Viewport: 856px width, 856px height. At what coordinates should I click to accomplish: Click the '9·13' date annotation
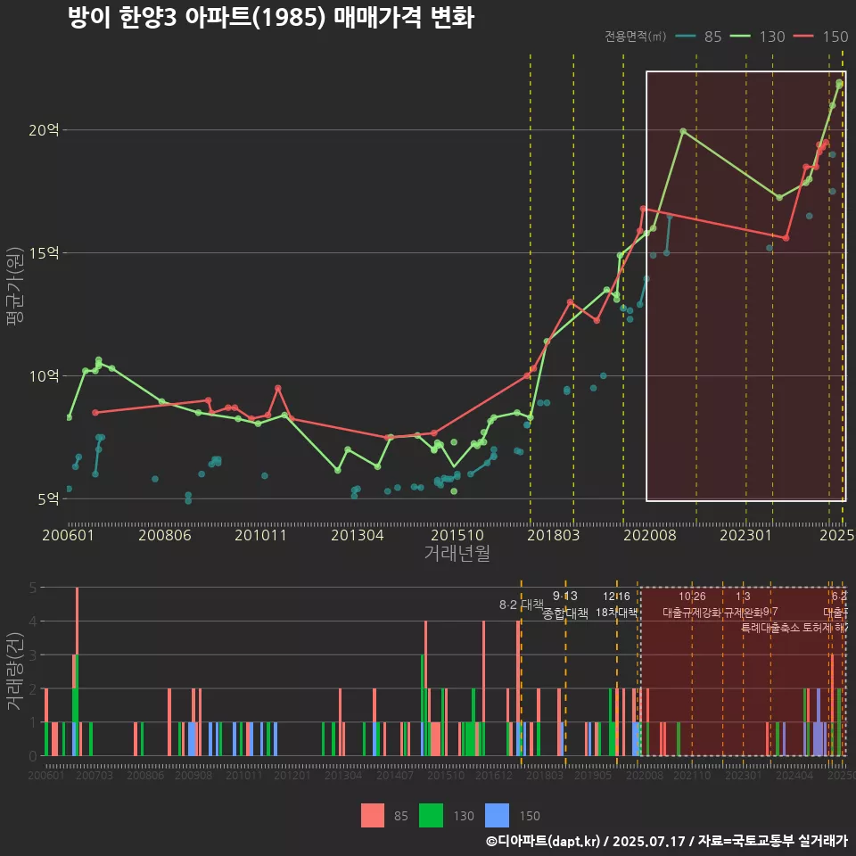pos(565,596)
